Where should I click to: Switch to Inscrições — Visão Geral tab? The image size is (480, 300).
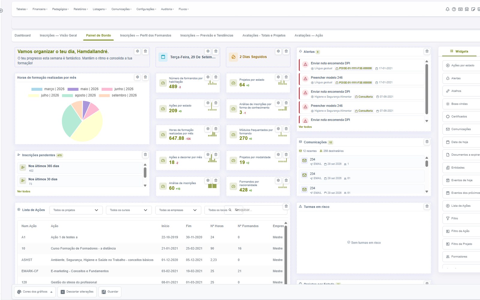[x=58, y=35]
